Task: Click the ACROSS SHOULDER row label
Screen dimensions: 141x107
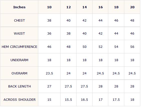Action: [19, 100]
